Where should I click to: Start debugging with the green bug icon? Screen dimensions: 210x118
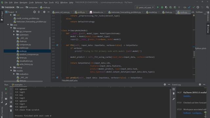click(x=162, y=7)
